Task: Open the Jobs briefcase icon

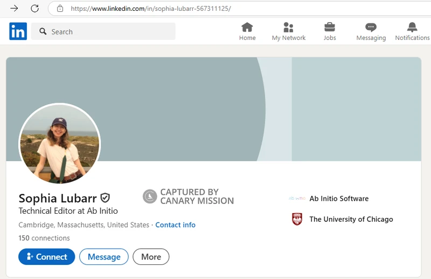Action: pyautogui.click(x=330, y=28)
